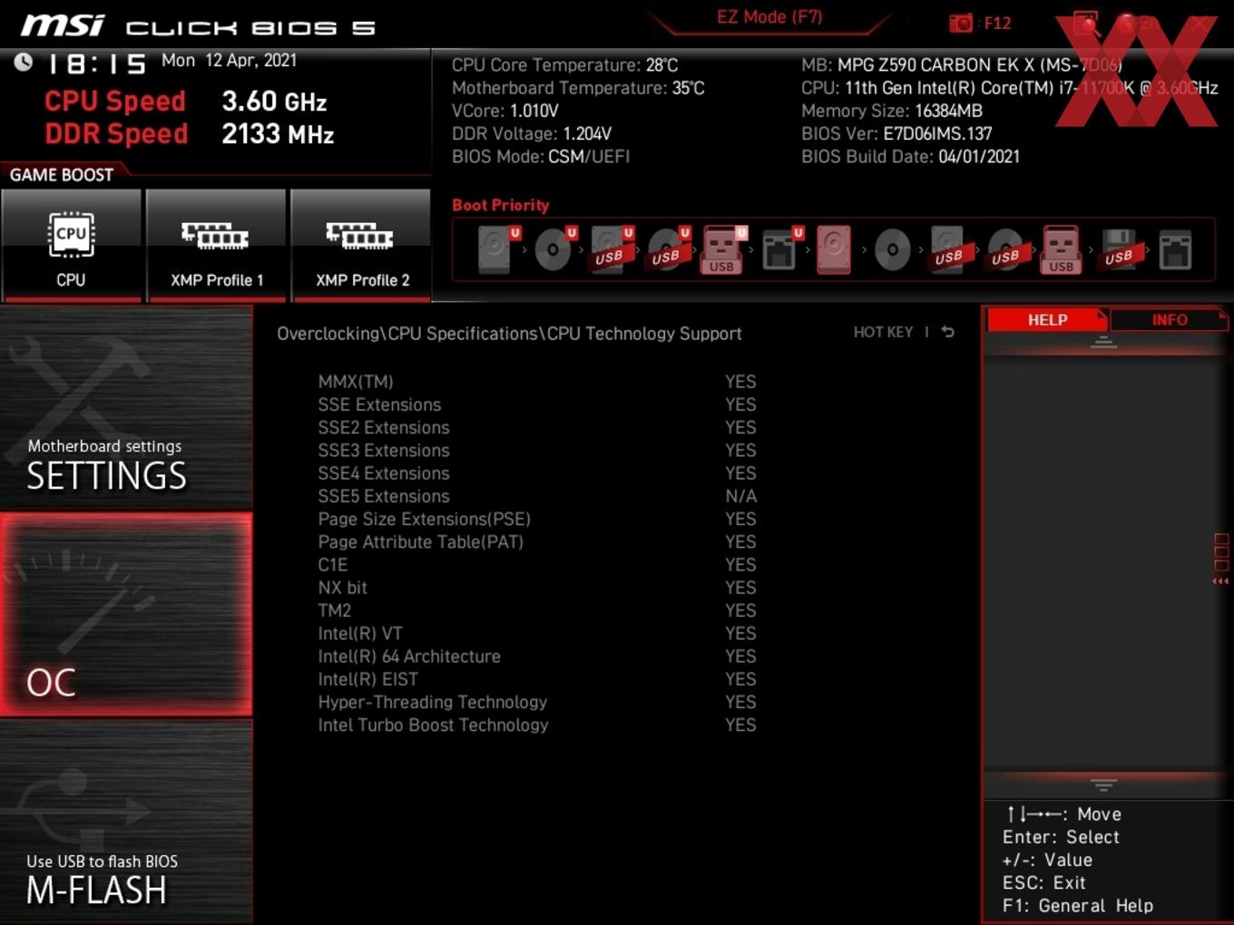Select the UEFI USB hard disk boot icon
This screenshot has width=1234, height=925.
click(611, 249)
